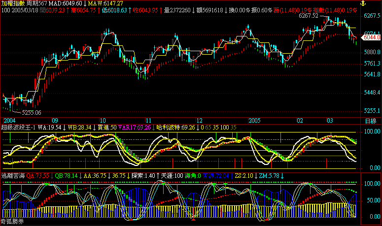
Task: Click the month 12 marker on time axis
Action: 199,121
